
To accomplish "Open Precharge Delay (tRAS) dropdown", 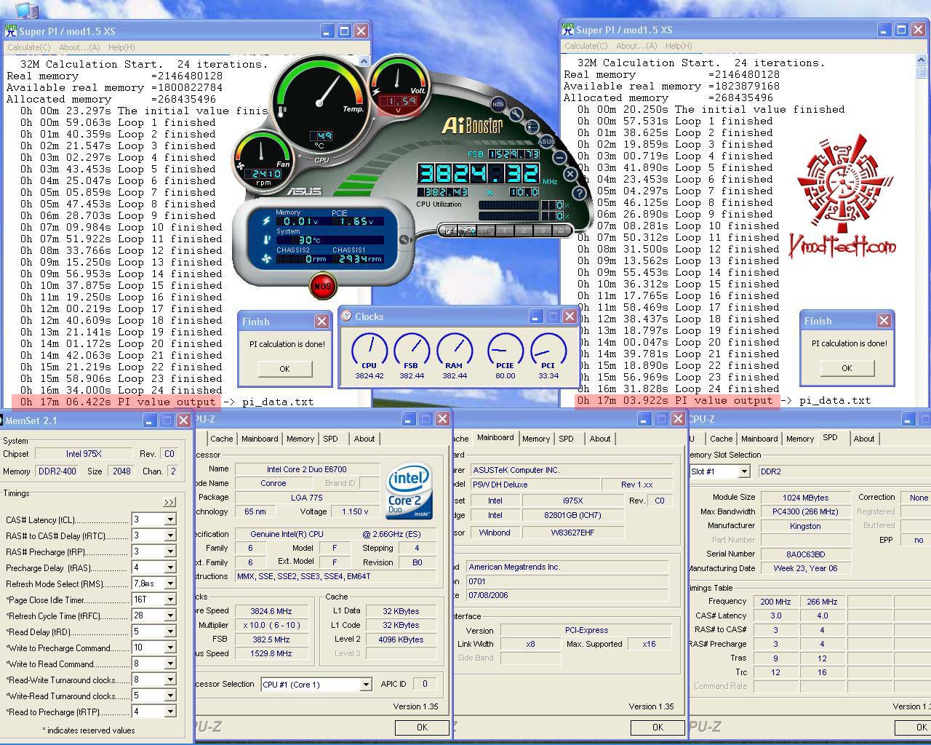I will tap(170, 567).
